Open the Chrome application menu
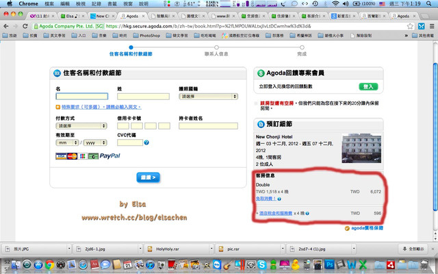Viewport: 438px width, 274px height. coord(28,3)
